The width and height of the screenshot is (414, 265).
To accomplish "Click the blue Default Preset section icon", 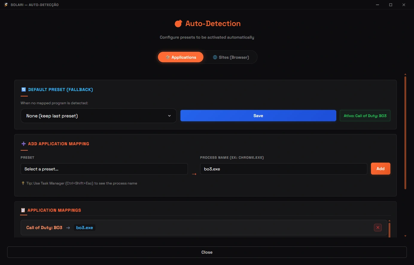I will [24, 90].
